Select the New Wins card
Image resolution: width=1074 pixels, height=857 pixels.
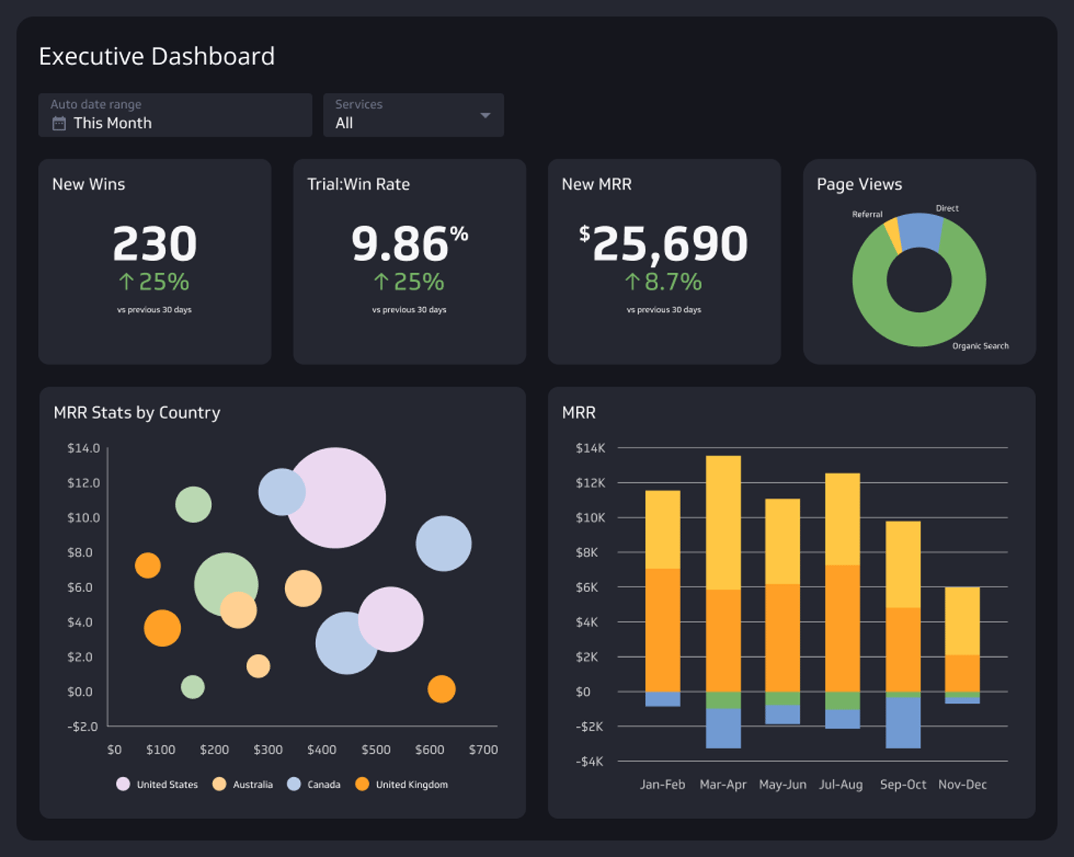tap(155, 260)
